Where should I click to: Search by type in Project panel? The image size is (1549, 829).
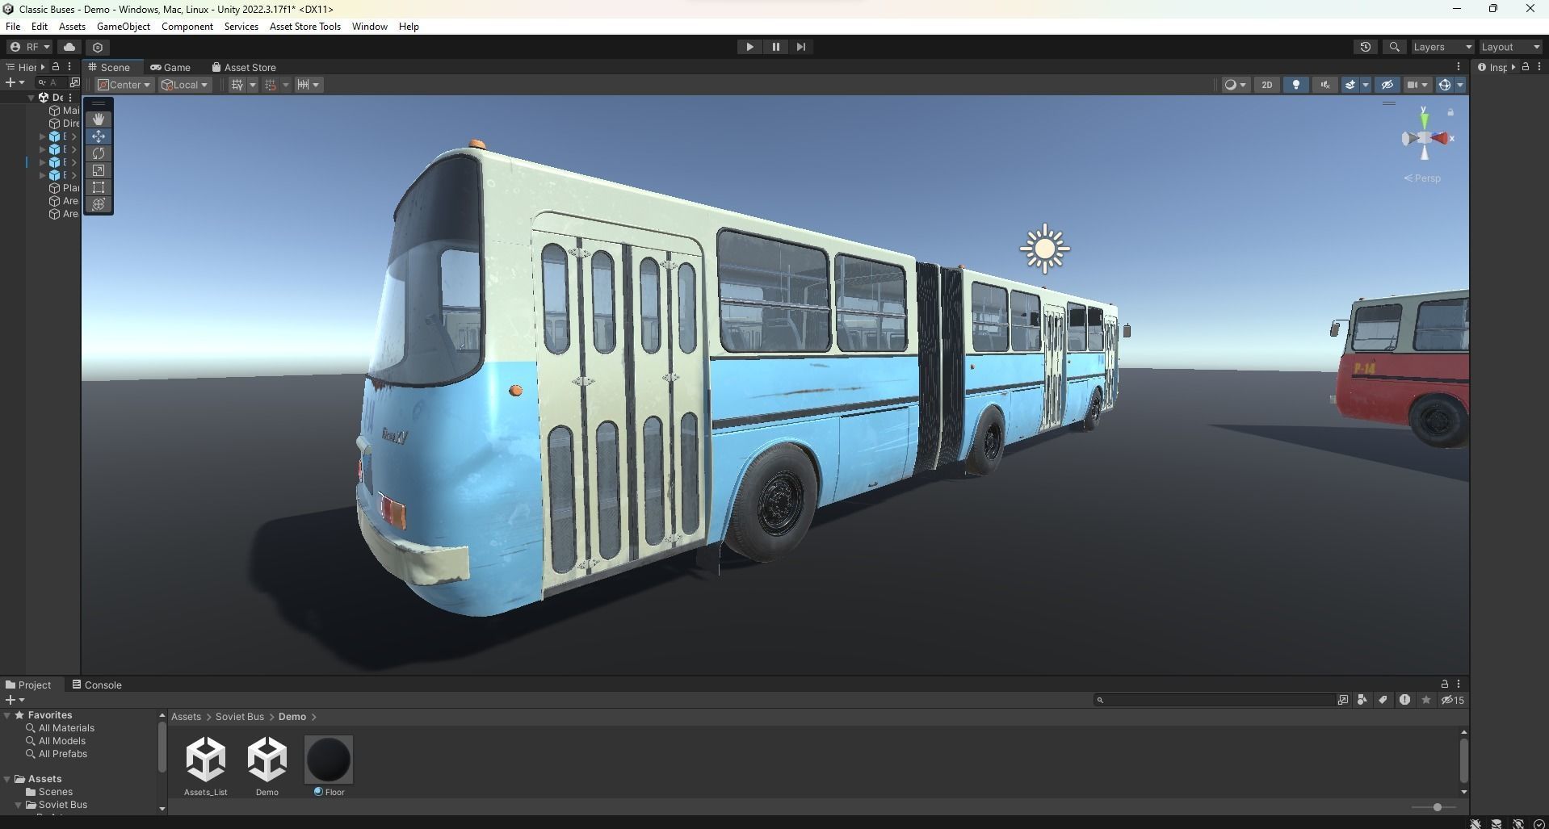click(x=1362, y=700)
